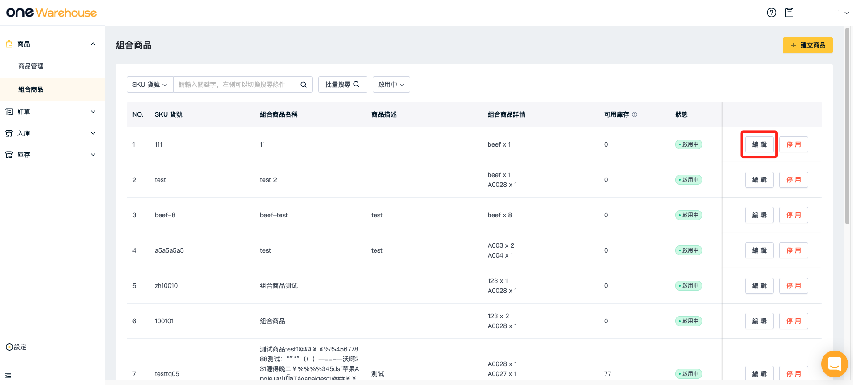853x385 pixels.
Task: Collapse the sidebar with the menu-fold icon
Action: click(8, 376)
